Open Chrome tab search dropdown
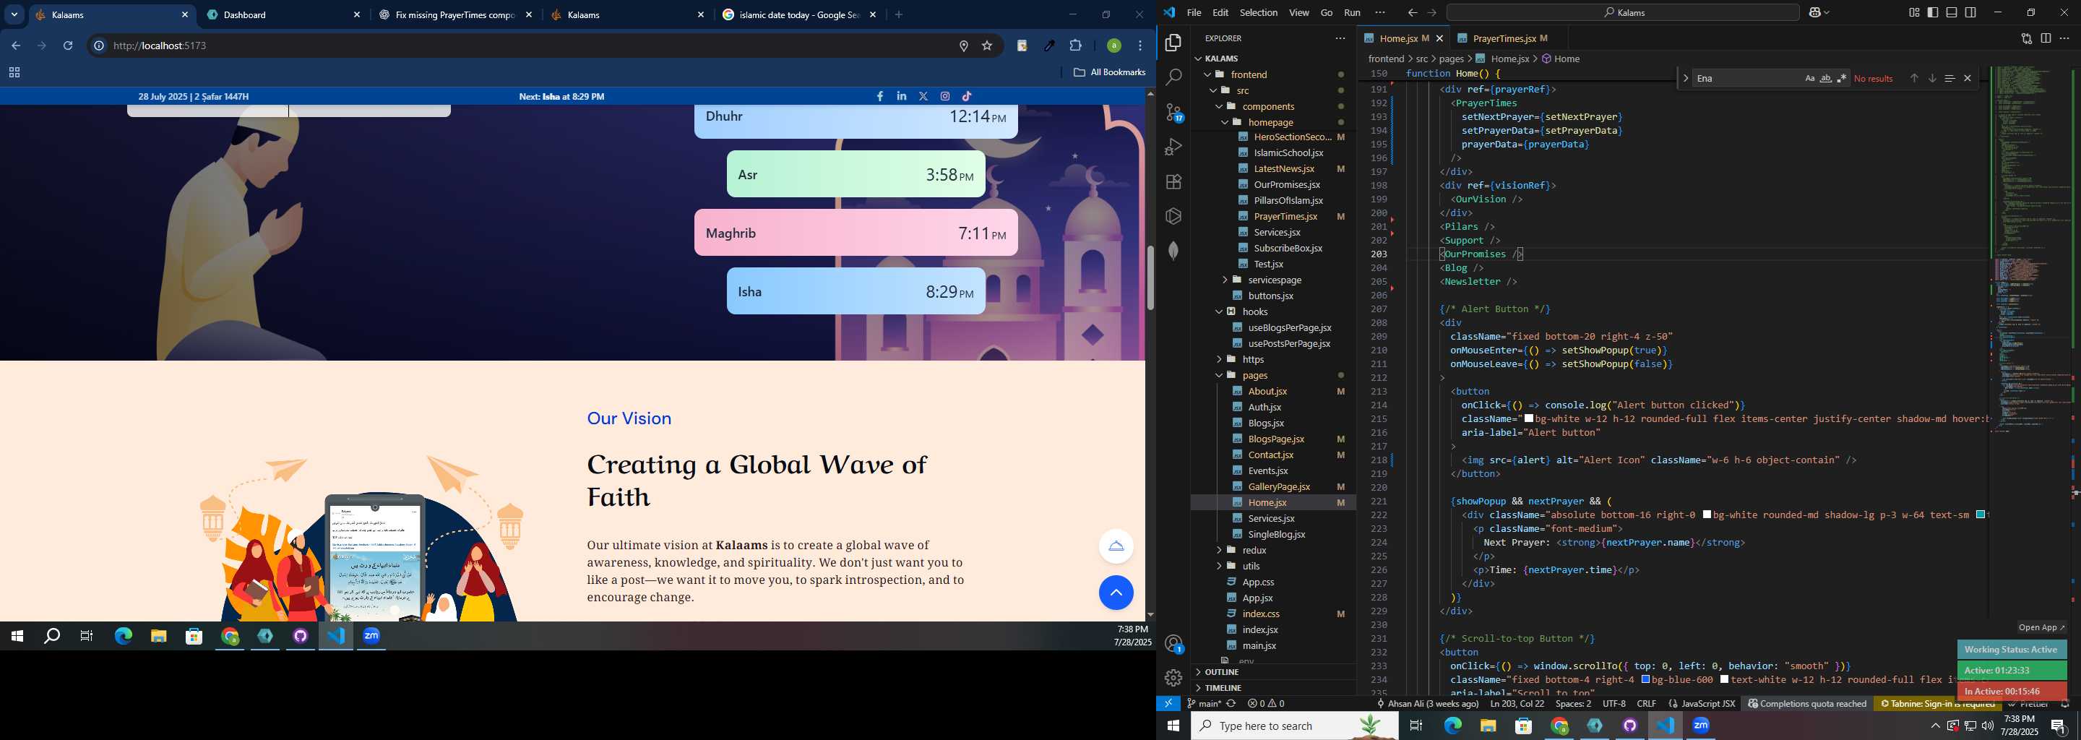Image resolution: width=2081 pixels, height=740 pixels. (14, 14)
